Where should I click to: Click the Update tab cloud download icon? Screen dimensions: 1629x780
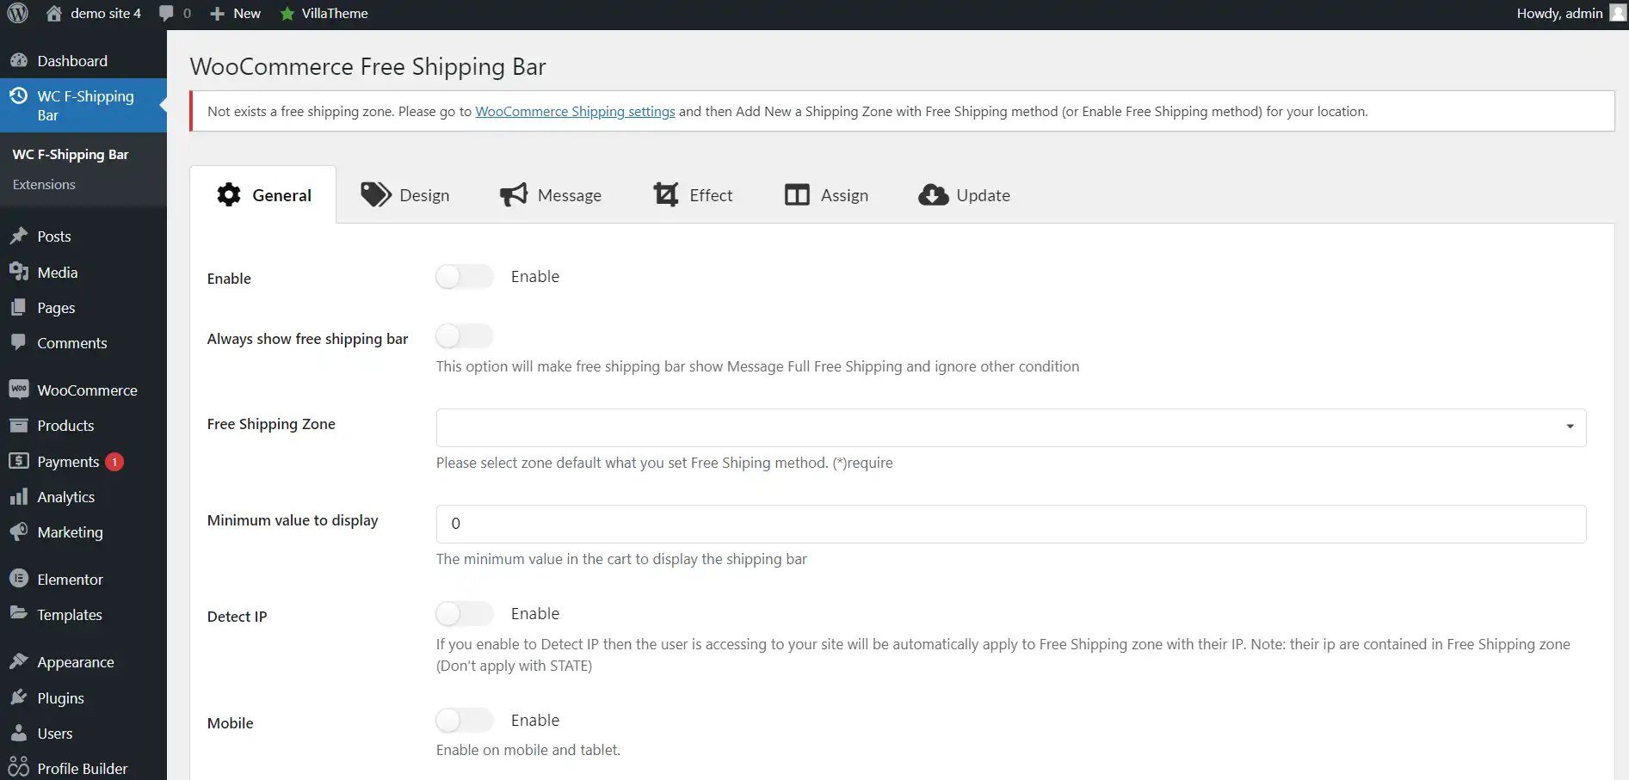[x=934, y=195]
